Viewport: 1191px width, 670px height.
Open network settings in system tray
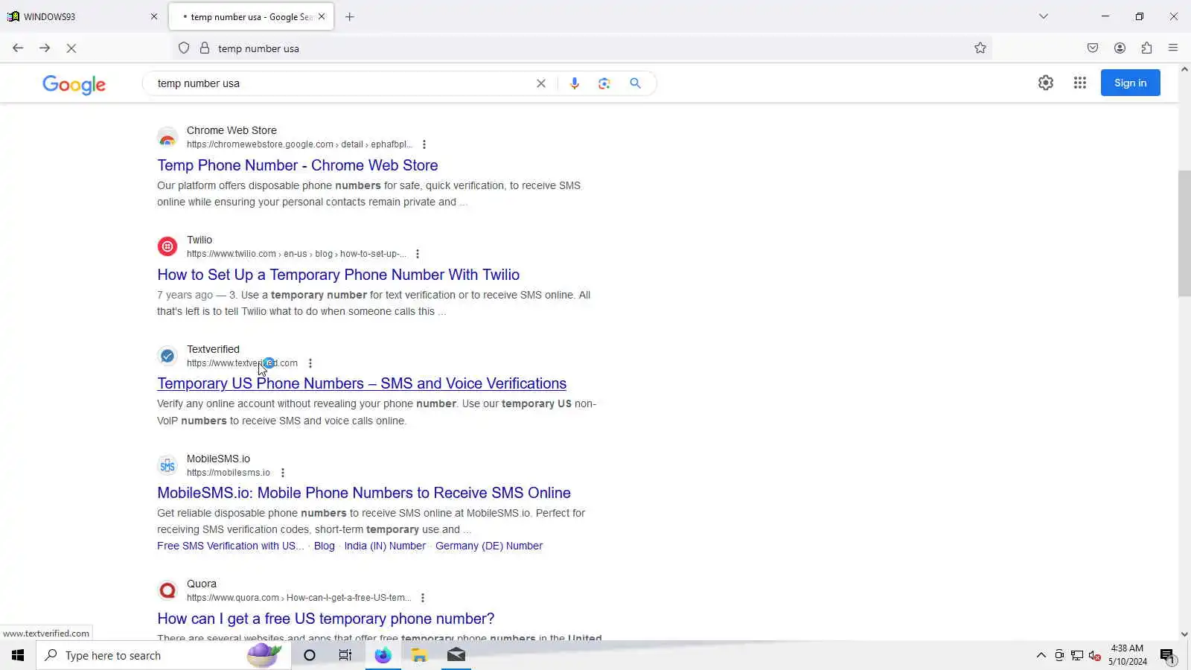[1077, 655]
